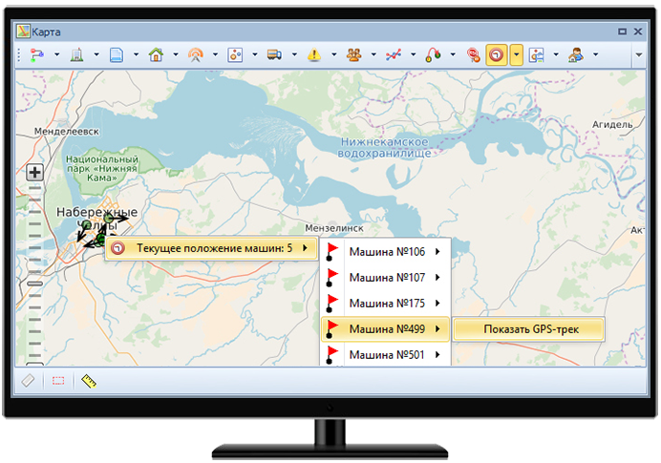Open dropdown arrow next to line graph icon
The width and height of the screenshot is (661, 463).
tap(414, 54)
